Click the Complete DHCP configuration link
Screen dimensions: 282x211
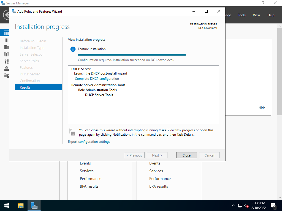click(97, 79)
